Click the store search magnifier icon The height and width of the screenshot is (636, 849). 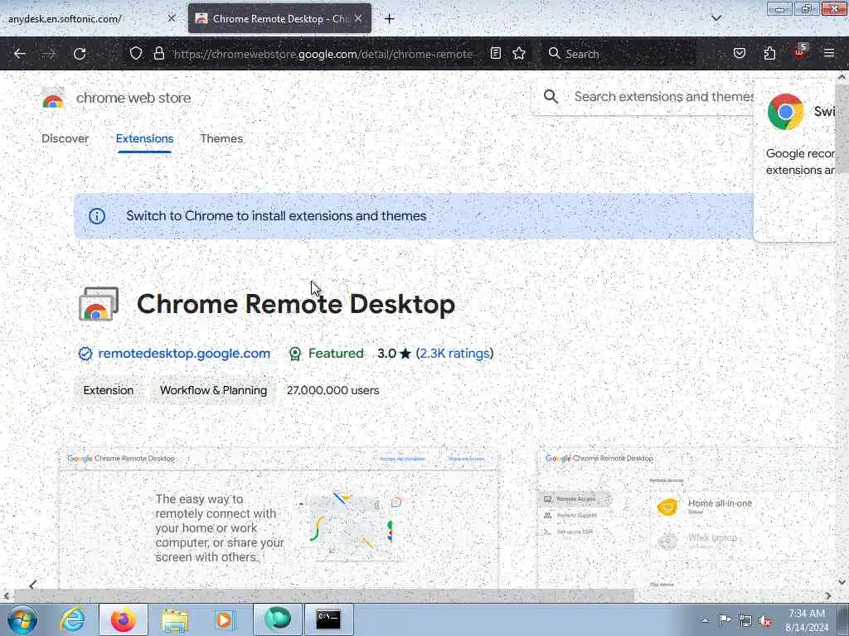point(551,97)
